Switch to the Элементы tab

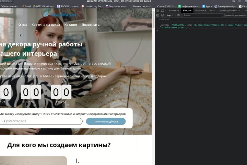coord(174,11)
